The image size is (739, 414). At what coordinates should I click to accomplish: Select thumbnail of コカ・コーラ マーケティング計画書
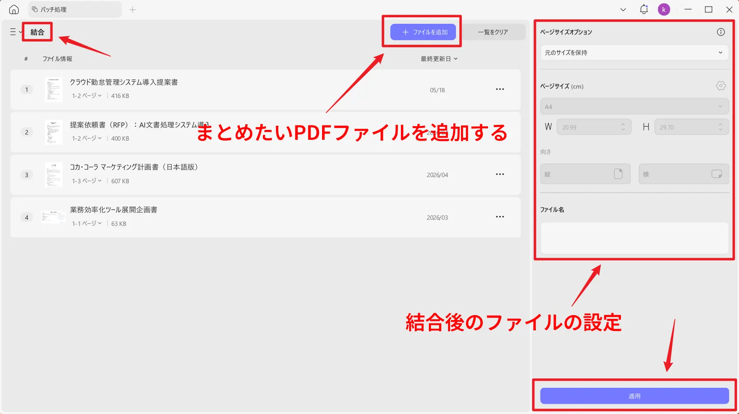[x=53, y=175]
